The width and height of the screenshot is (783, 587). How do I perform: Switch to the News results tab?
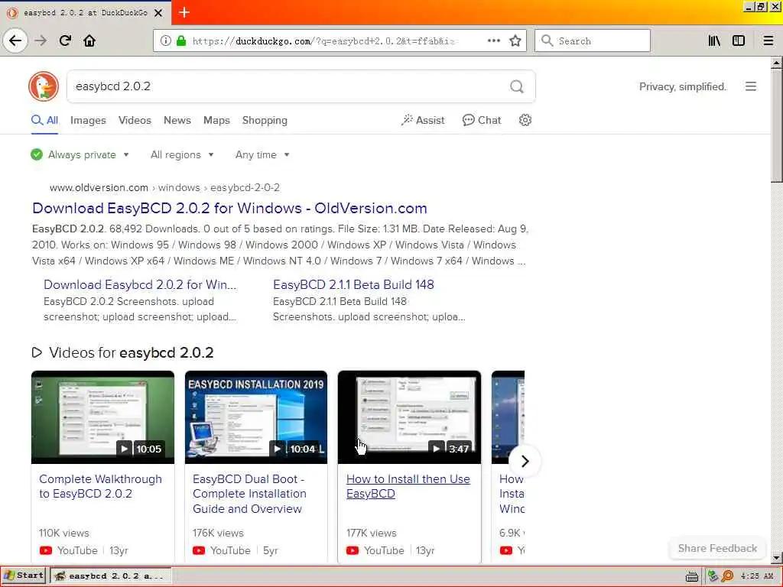(177, 120)
